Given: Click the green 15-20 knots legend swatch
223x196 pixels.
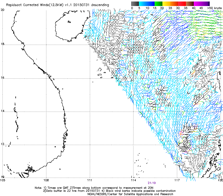Looking at the screenshot, I should 159,4.
